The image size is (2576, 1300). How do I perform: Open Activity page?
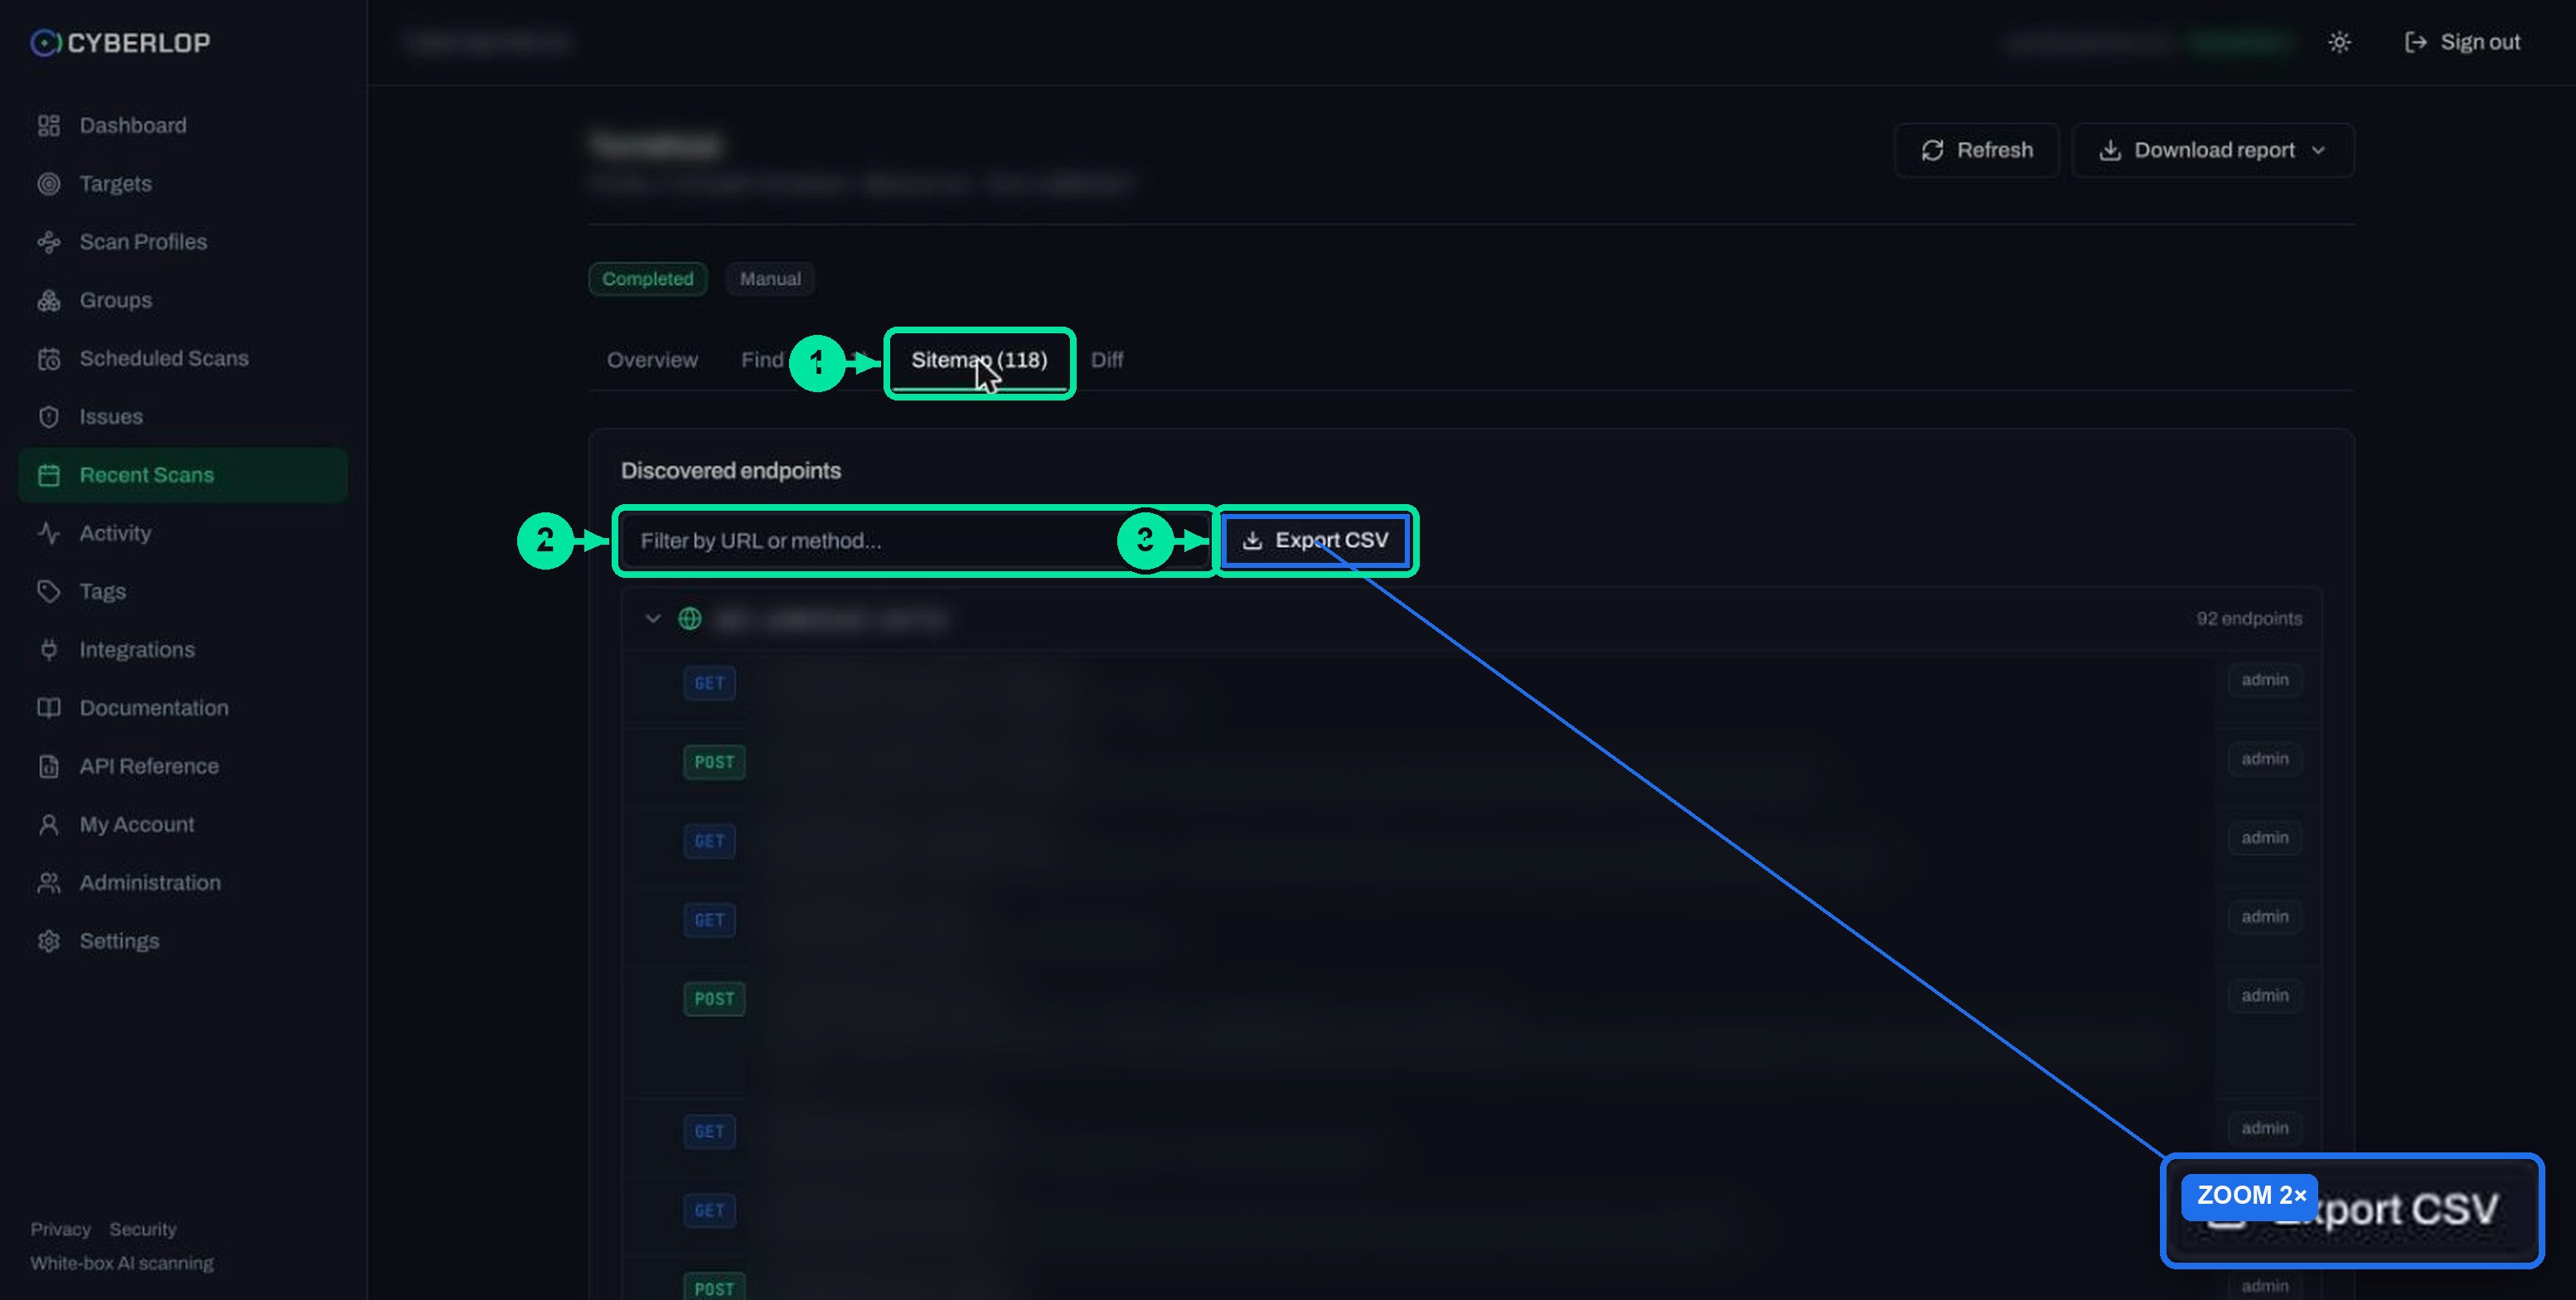click(182, 533)
